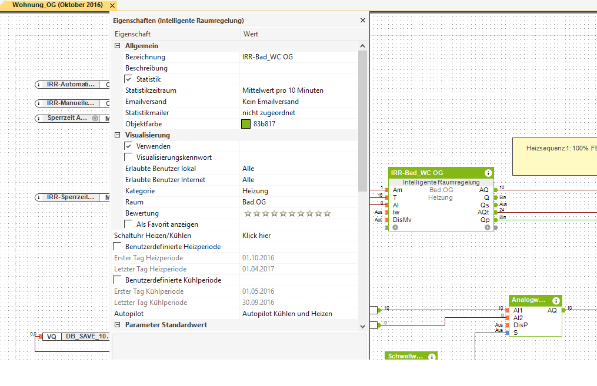Click the round icon on Sperrzeit A... element
Image resolution: width=597 pixels, height=386 pixels.
(94, 118)
